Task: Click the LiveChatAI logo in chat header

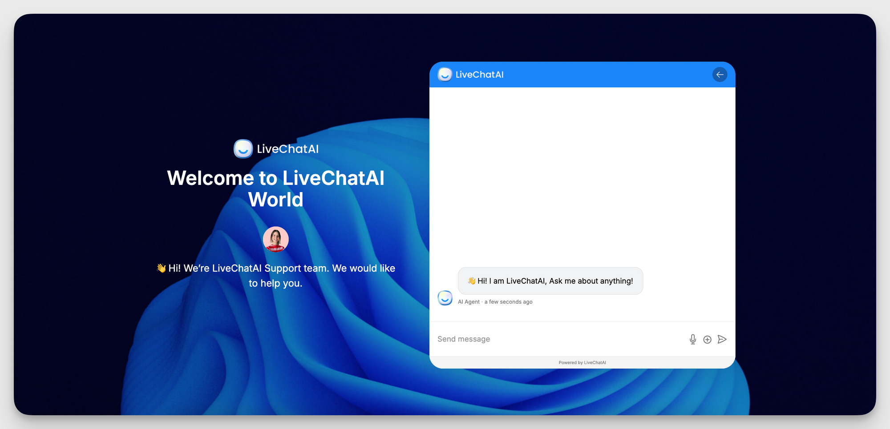Action: pyautogui.click(x=445, y=74)
